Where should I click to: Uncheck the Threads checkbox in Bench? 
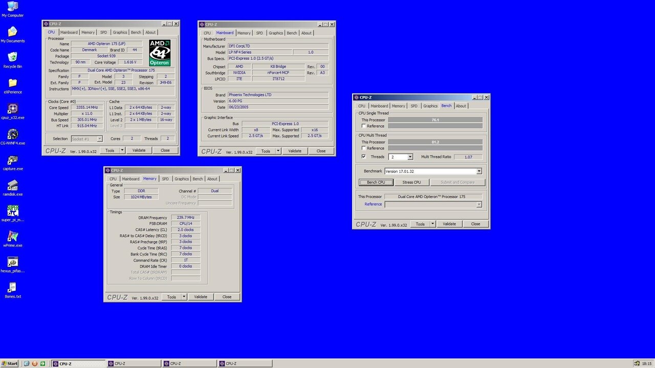click(364, 157)
